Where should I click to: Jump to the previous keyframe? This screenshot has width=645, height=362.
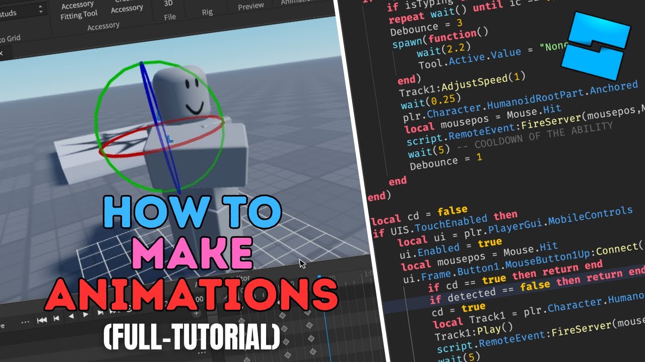56,318
